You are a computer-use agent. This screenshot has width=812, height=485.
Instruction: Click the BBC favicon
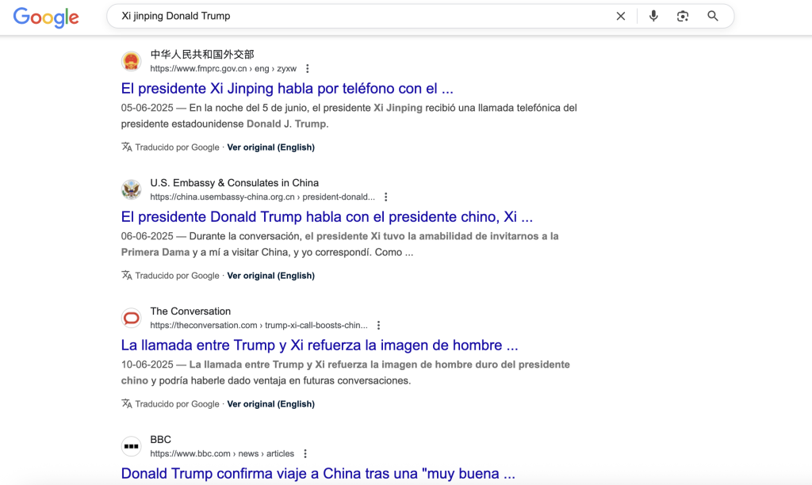131,446
